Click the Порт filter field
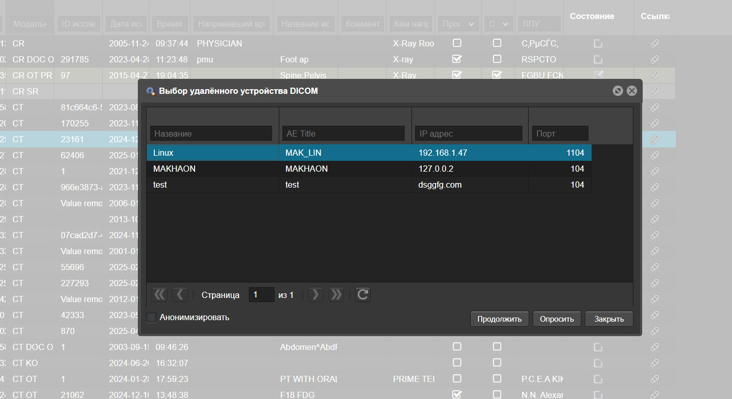The image size is (732, 399). (x=560, y=134)
